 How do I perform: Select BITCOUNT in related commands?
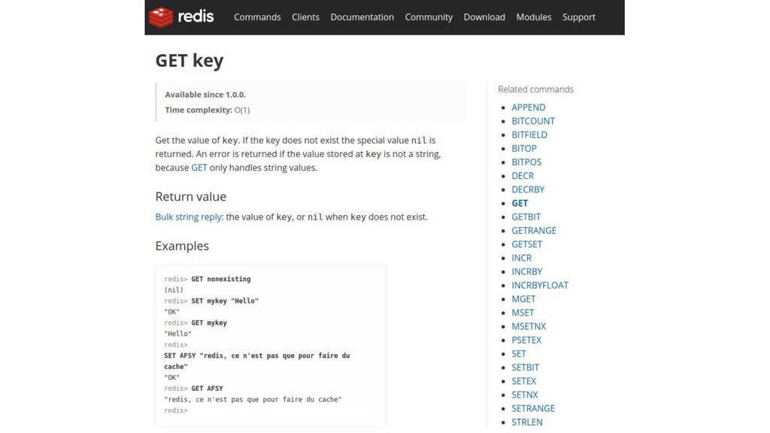(533, 121)
